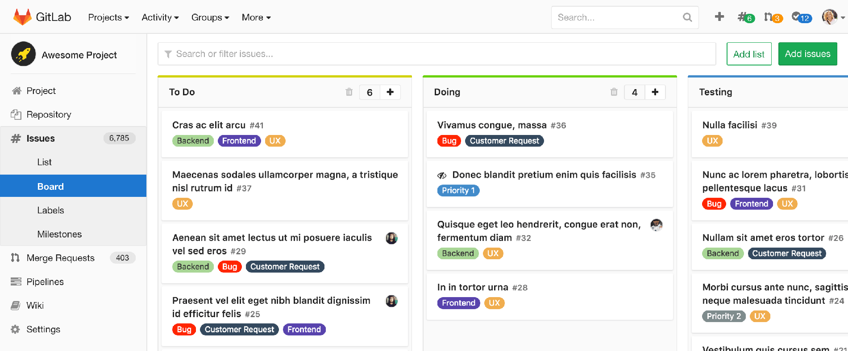Add new issue to To Do list
The height and width of the screenshot is (351, 848).
point(390,92)
